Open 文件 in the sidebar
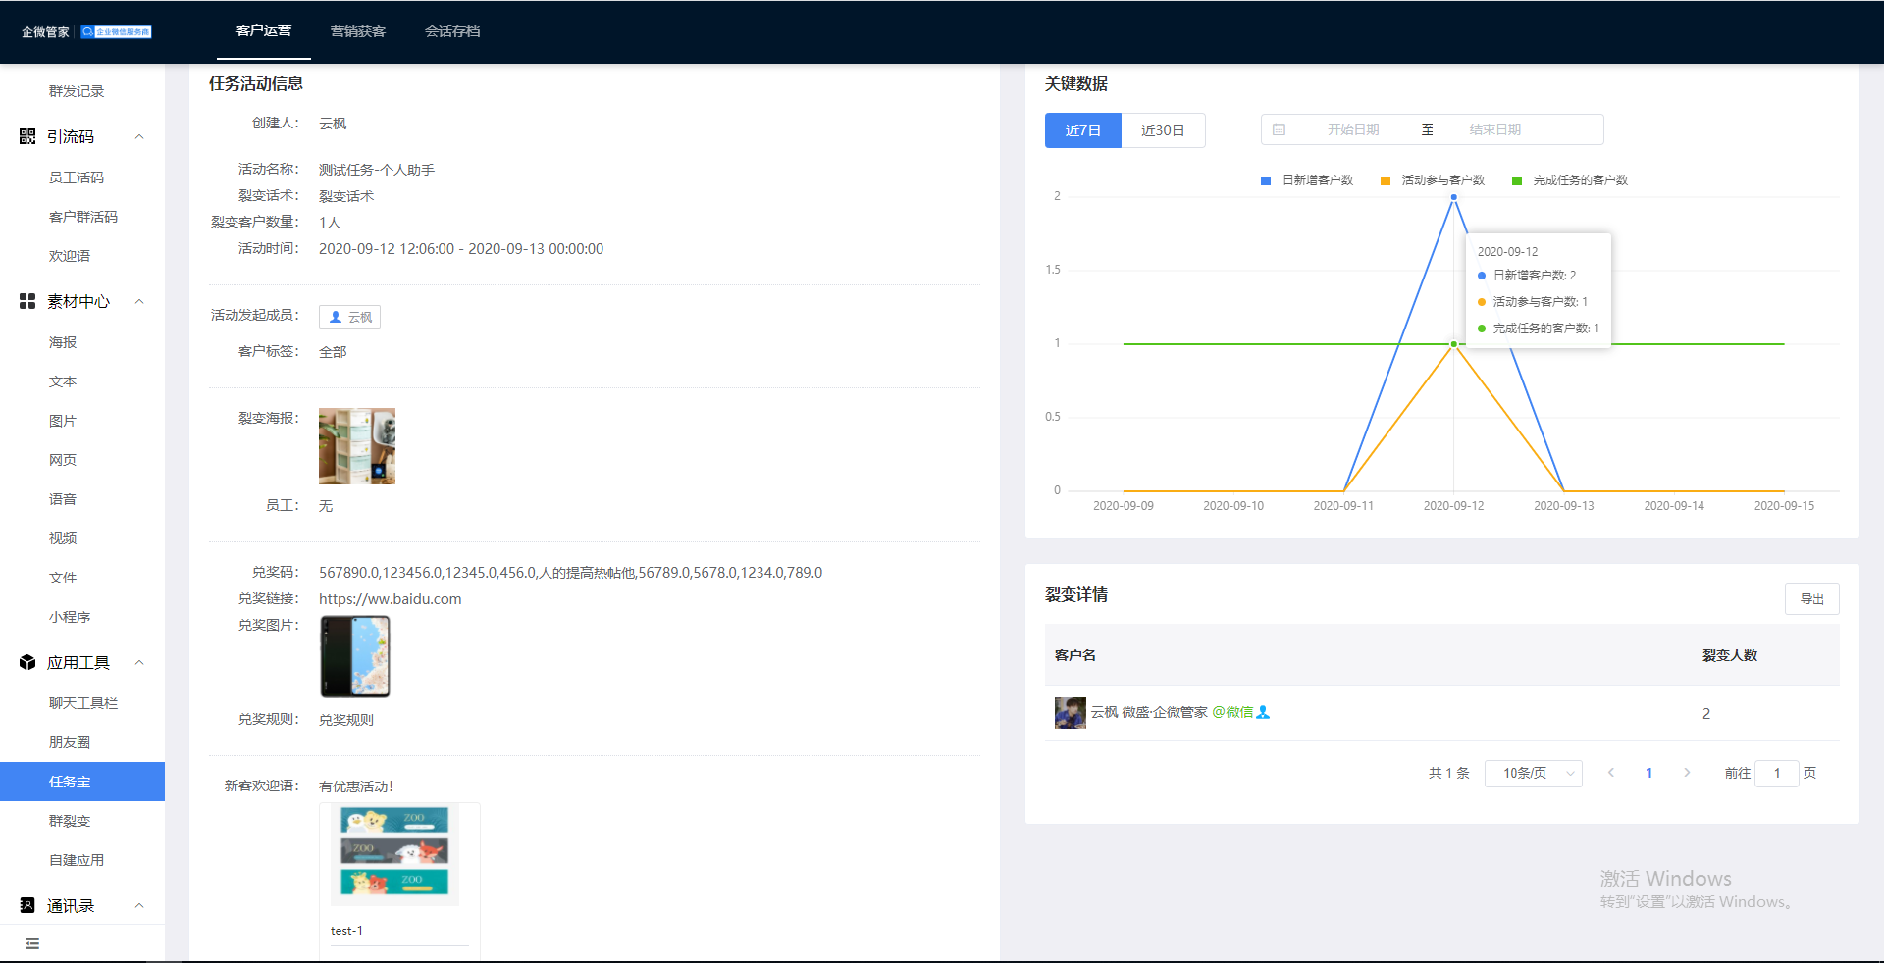Viewport: 1884px width, 963px height. (63, 578)
